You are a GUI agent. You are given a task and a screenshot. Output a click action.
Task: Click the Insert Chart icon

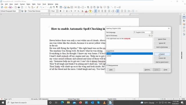[69, 7]
